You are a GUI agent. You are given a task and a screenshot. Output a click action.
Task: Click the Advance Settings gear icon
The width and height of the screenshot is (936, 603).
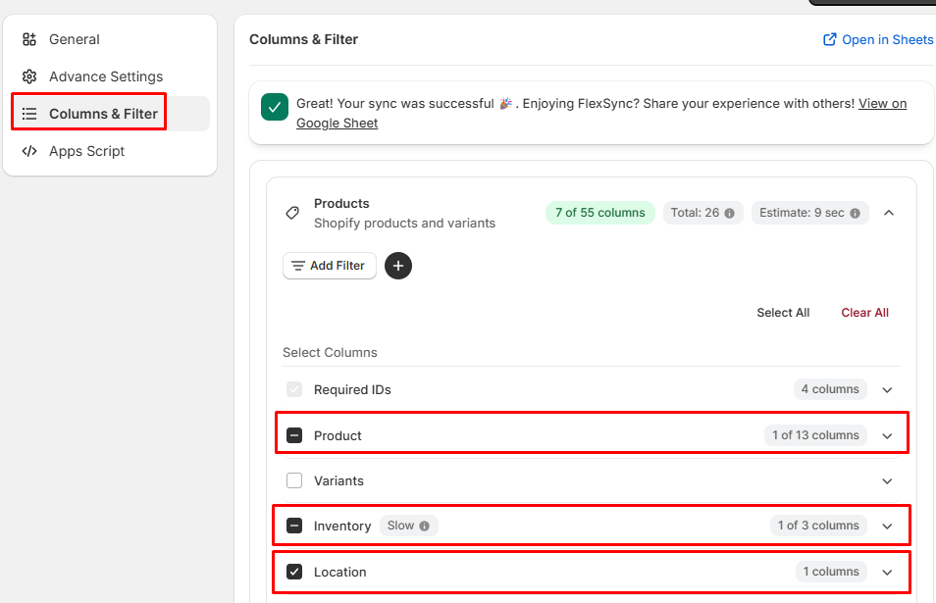pos(29,76)
